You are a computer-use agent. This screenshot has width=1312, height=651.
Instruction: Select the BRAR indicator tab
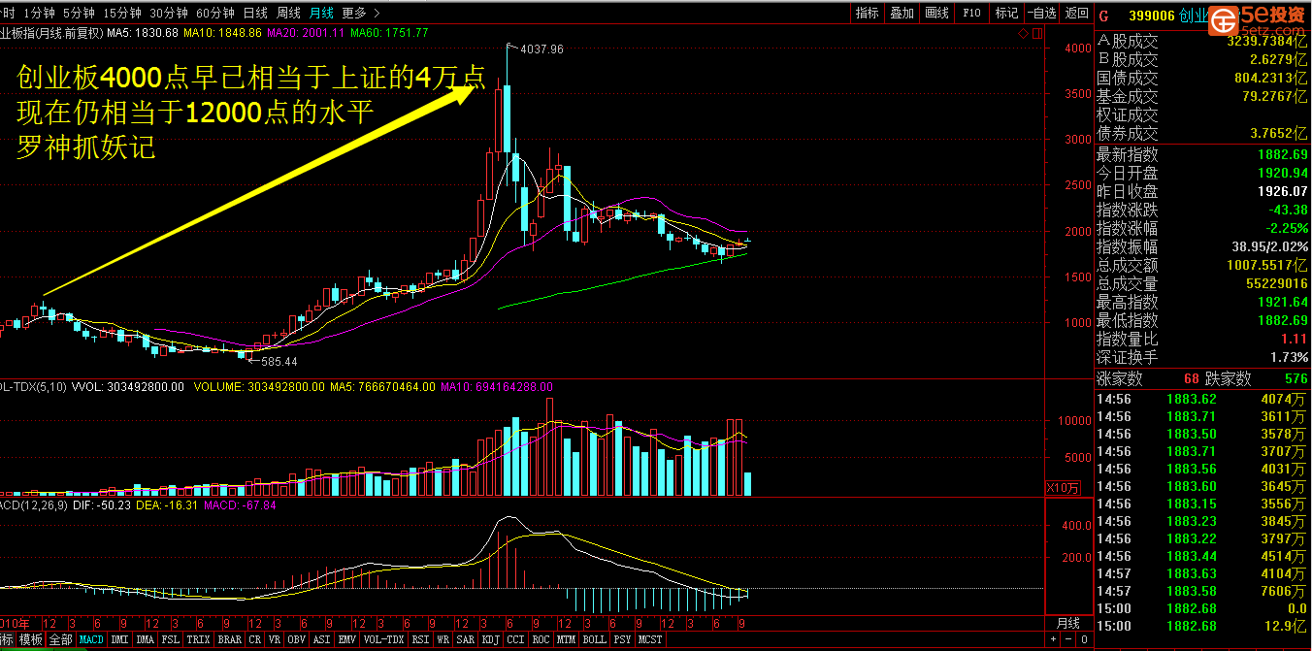230,640
